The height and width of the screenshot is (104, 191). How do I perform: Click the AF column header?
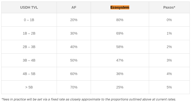pos(74,7)
